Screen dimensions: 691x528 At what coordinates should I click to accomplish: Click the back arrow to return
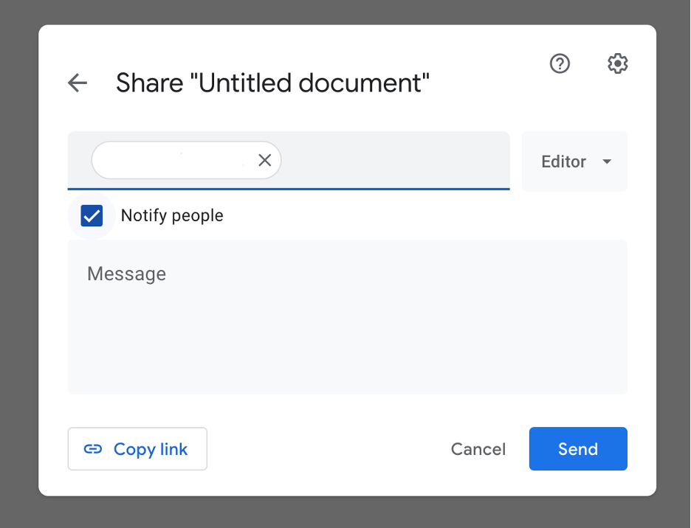click(x=77, y=83)
